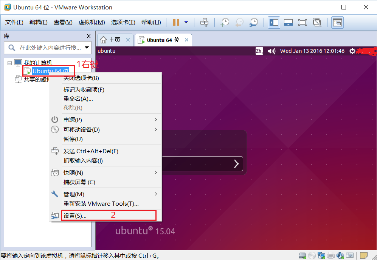Viewport: 377px width, 260px height.
Task: Choose 标记为收藏项(F) from context menu
Action: 105,90
